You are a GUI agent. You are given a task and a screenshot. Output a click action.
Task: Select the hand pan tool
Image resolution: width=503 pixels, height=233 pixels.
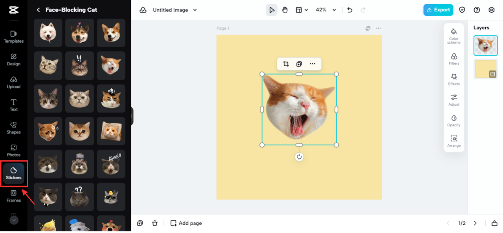[285, 10]
